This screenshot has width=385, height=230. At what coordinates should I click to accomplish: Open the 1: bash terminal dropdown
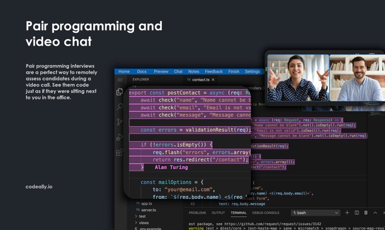tap(315, 213)
